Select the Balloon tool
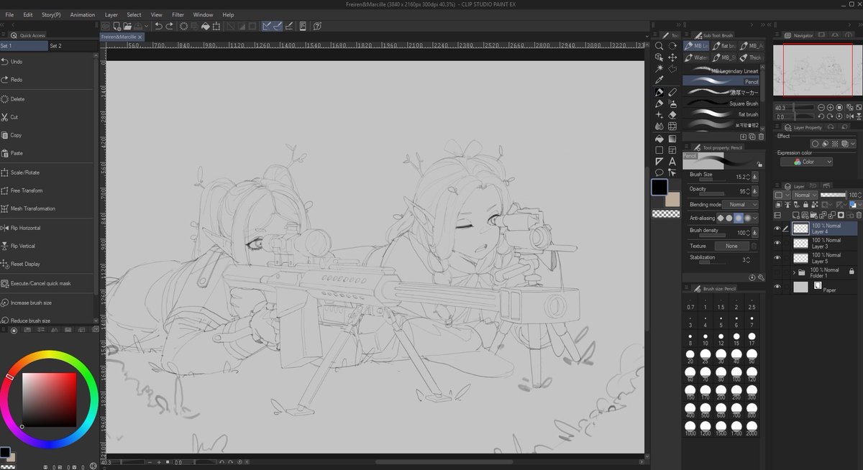This screenshot has height=470, width=863. pyautogui.click(x=659, y=172)
